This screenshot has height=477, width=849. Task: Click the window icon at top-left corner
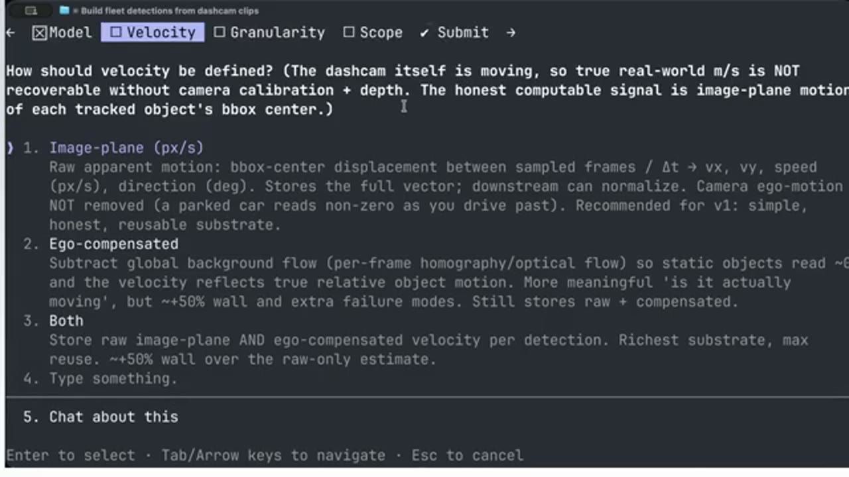pyautogui.click(x=31, y=11)
